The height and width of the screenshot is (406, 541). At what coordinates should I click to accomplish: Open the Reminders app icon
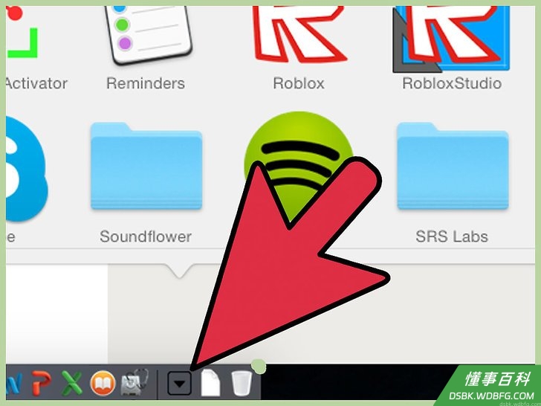coord(148,34)
